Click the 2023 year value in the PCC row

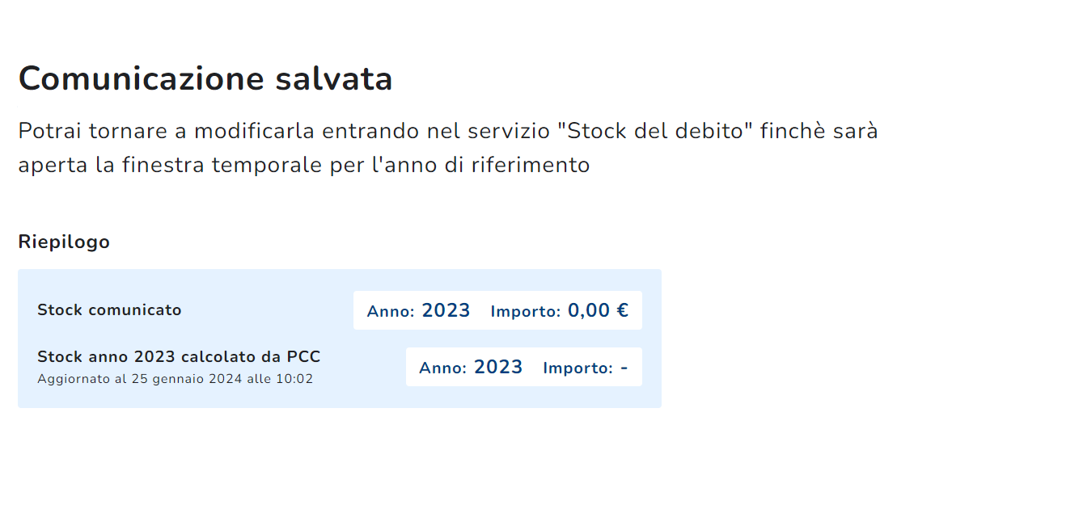pyautogui.click(x=498, y=367)
